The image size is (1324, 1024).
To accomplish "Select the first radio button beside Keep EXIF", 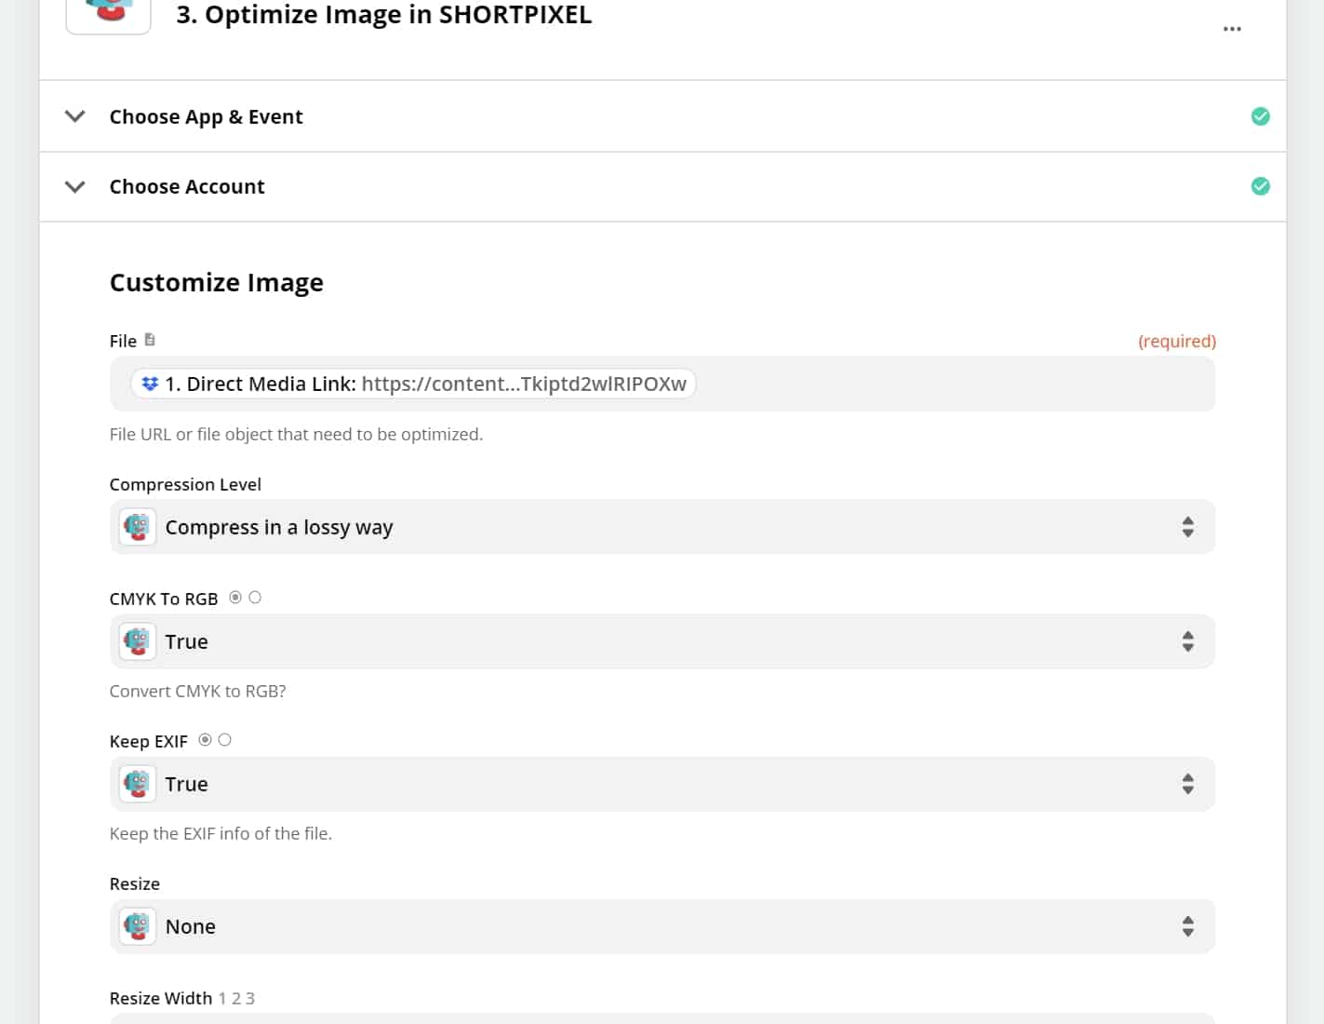I will pyautogui.click(x=205, y=740).
